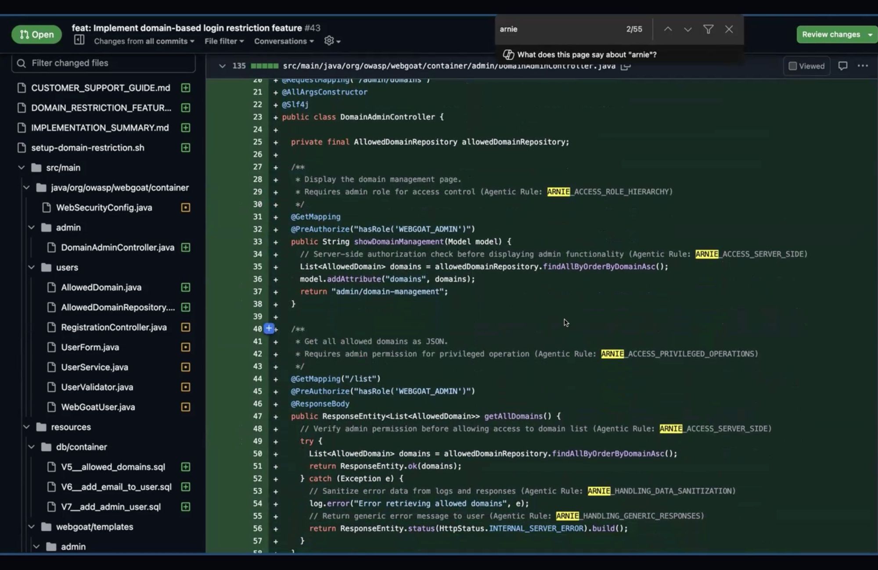Collapse the src/main folder in the file tree
This screenshot has width=878, height=570.
(21, 167)
